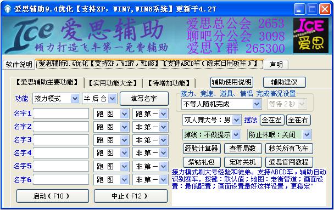
Task: Click 秒关所有飞车 button
Action: coord(289,149)
